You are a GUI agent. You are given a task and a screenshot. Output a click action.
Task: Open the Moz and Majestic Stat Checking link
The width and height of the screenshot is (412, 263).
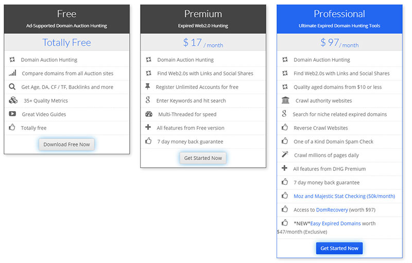[344, 196]
